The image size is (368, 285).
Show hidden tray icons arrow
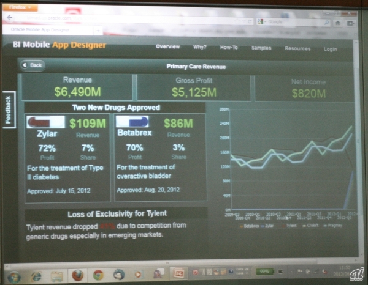coord(291,272)
